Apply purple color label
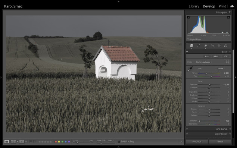Image resolution: width=237 pixels, height=148 pixels. [x=69, y=142]
